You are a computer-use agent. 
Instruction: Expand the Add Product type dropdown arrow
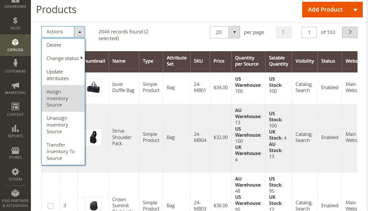point(355,10)
